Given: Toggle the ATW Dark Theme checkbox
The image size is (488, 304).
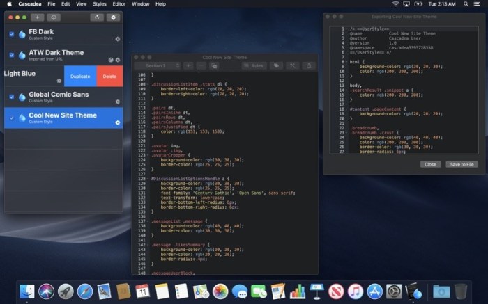Looking at the screenshot, I should (12, 54).
